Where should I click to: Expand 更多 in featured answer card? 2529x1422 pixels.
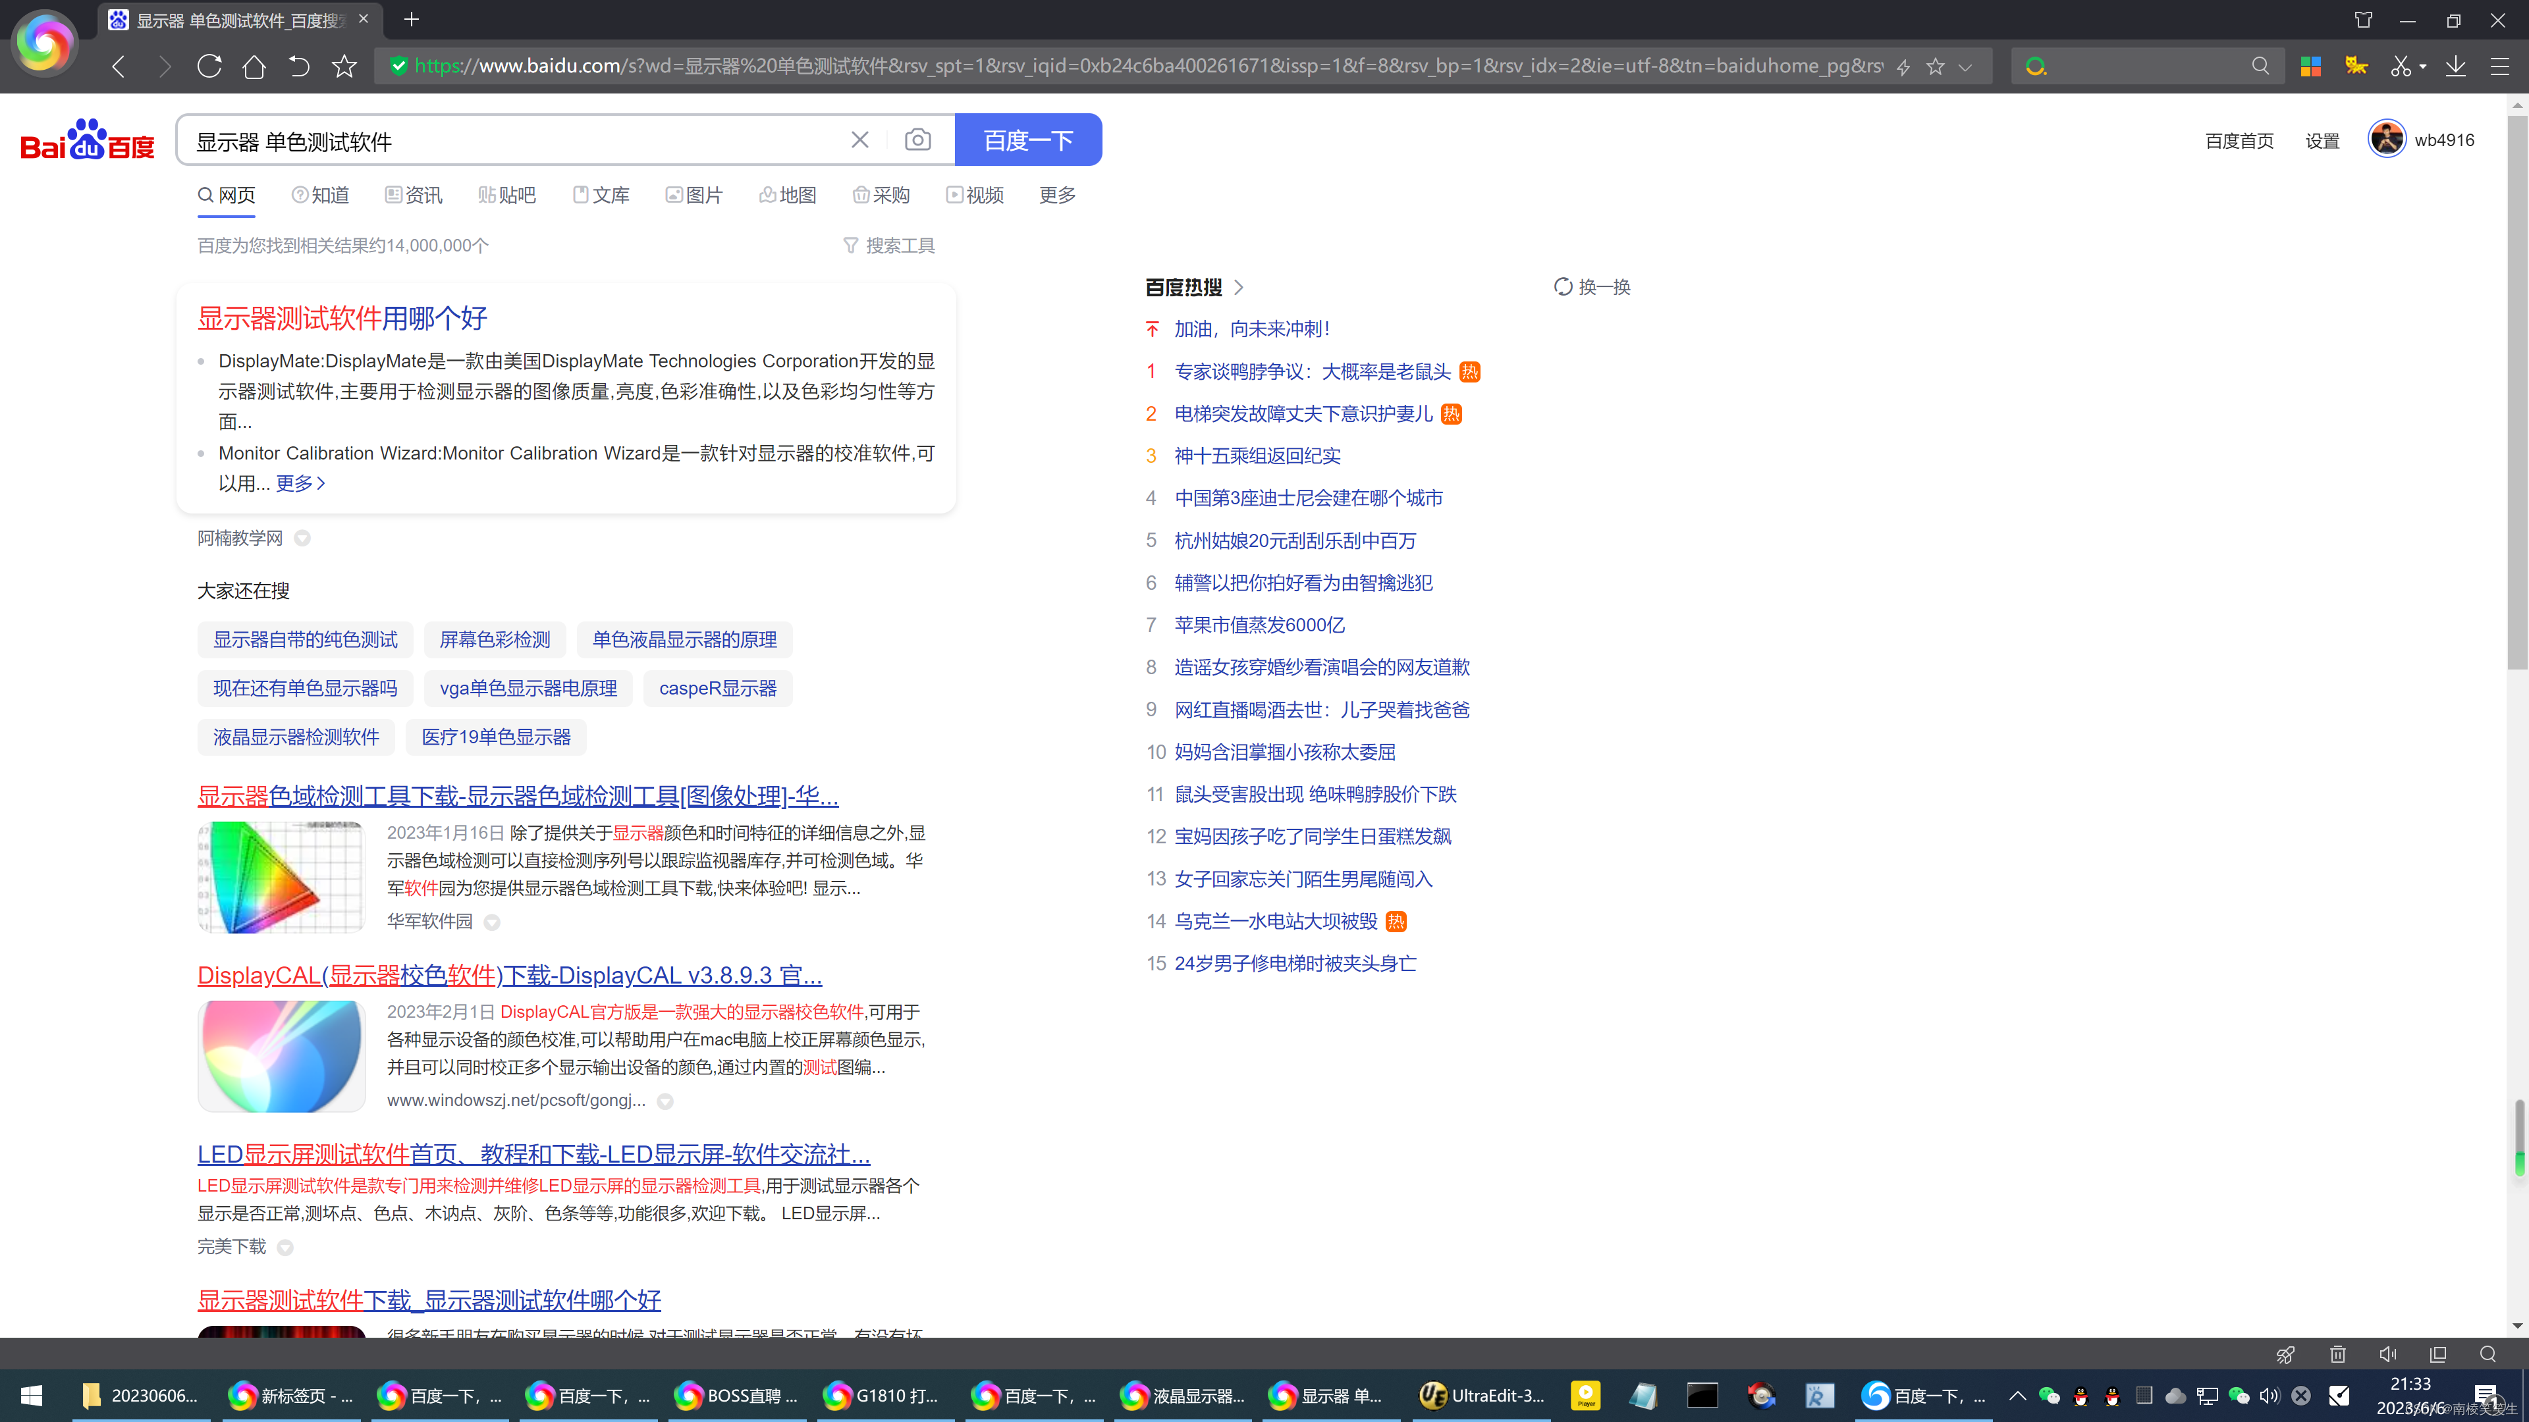(300, 483)
